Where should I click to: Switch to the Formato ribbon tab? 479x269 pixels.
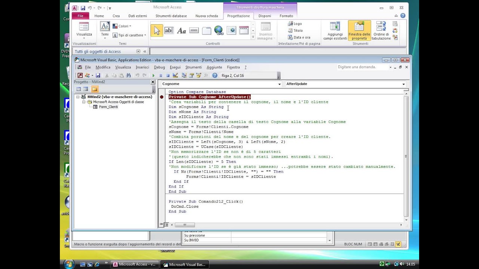point(286,16)
